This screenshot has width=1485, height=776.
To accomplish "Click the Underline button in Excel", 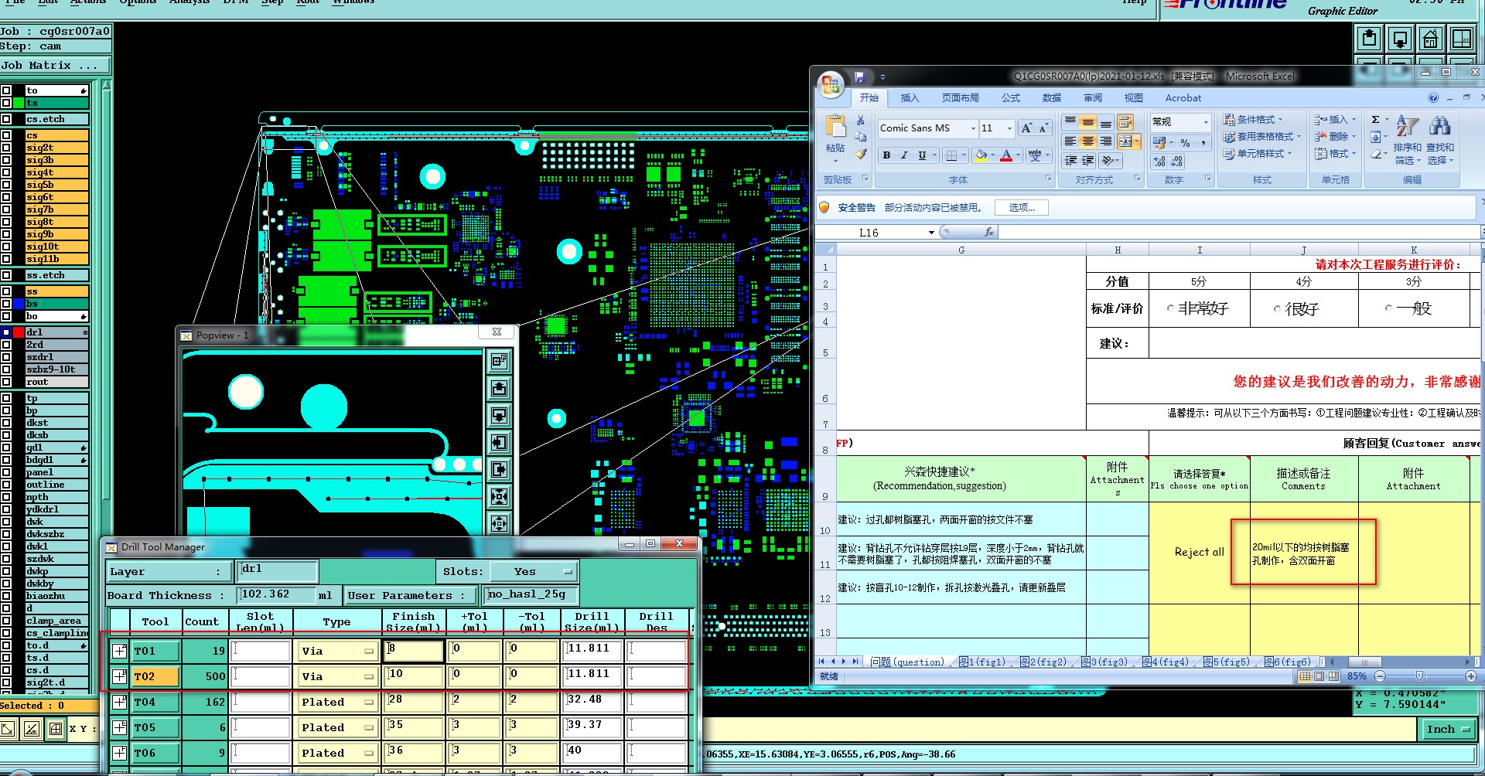I will (922, 155).
